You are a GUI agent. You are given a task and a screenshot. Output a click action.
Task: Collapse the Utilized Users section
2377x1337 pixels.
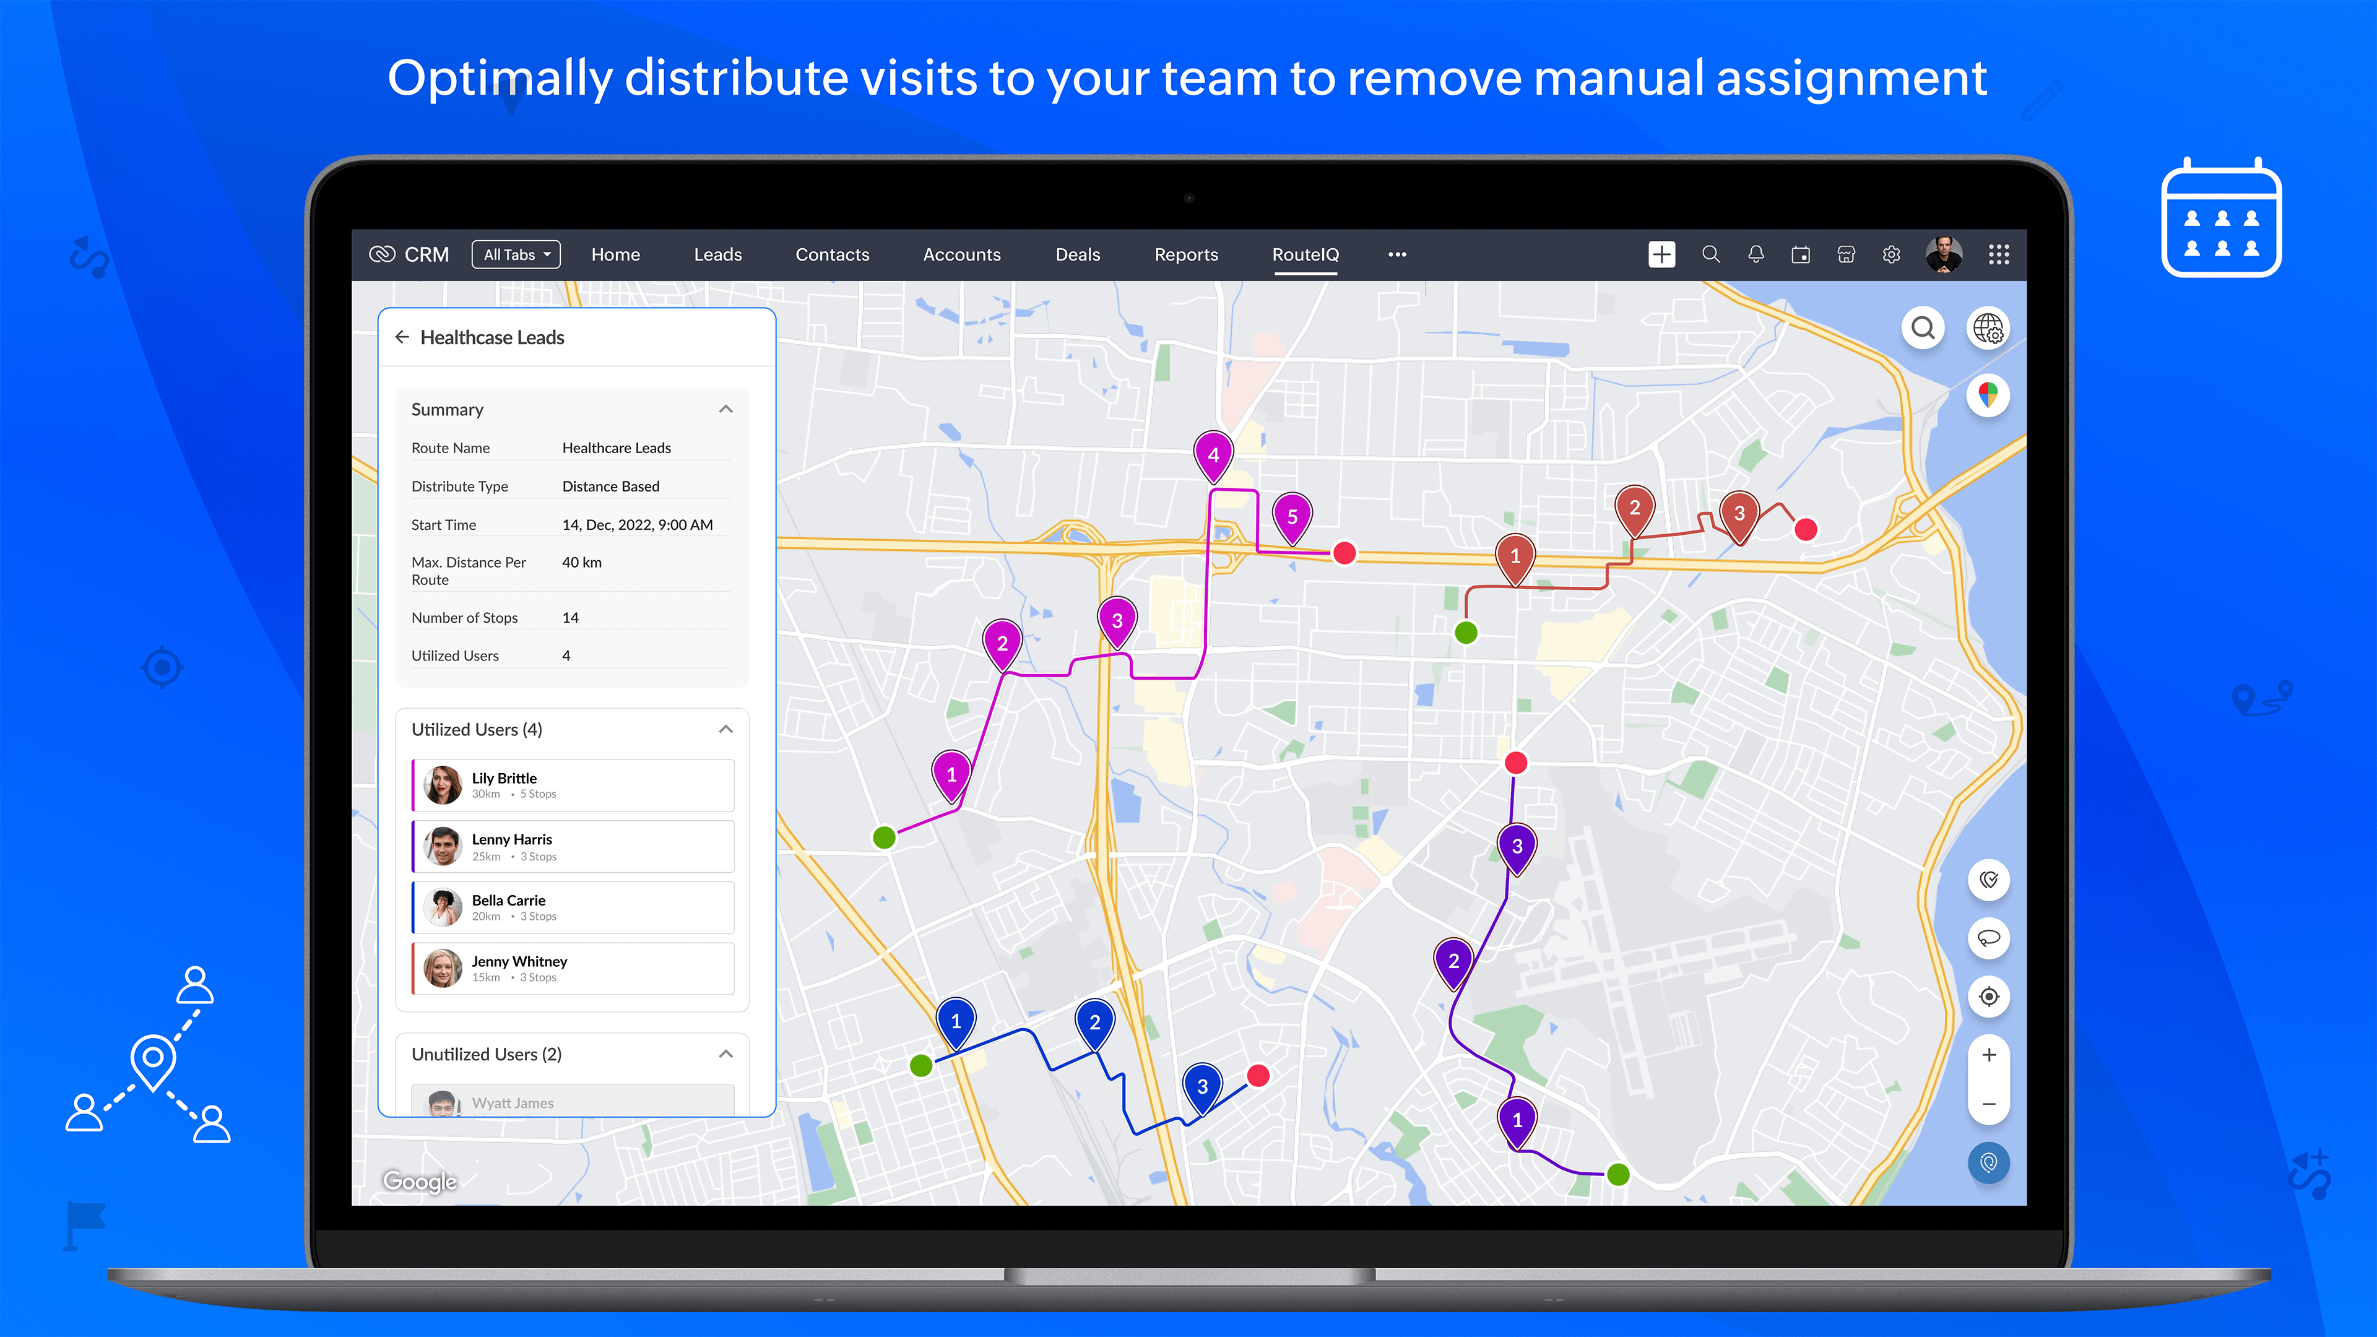tap(725, 729)
